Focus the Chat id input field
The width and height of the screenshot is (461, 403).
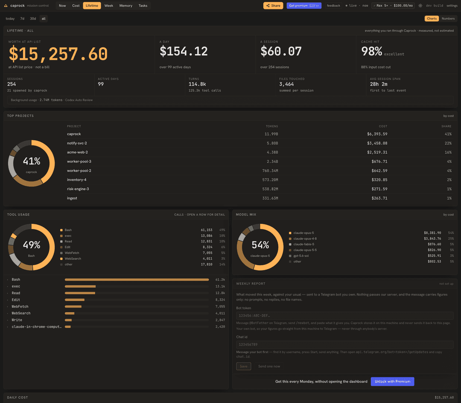point(344,345)
